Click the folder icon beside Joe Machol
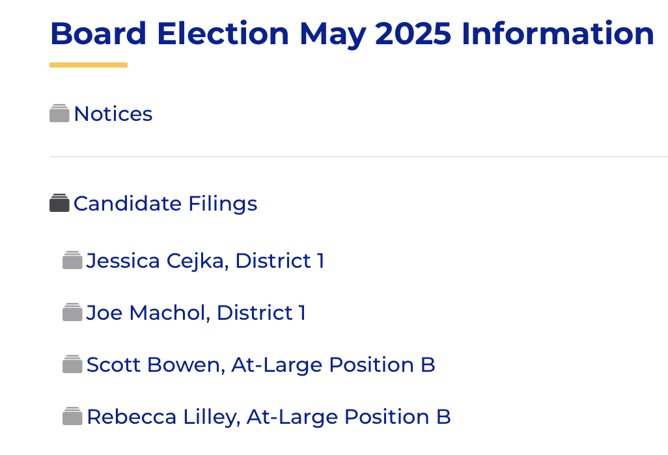Screen dimensions: 668x455 pyautogui.click(x=72, y=313)
